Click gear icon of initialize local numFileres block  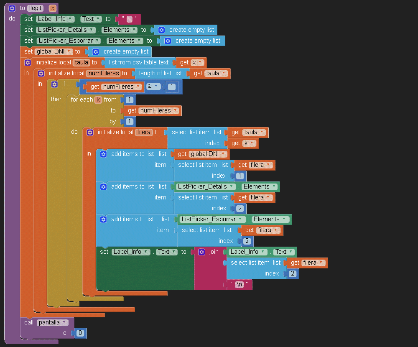41,74
